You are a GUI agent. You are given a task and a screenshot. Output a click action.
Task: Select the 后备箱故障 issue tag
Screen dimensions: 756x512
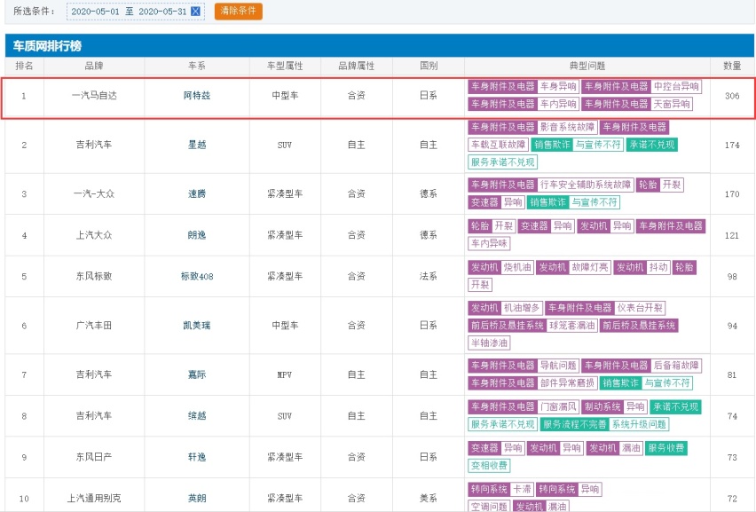pos(676,366)
